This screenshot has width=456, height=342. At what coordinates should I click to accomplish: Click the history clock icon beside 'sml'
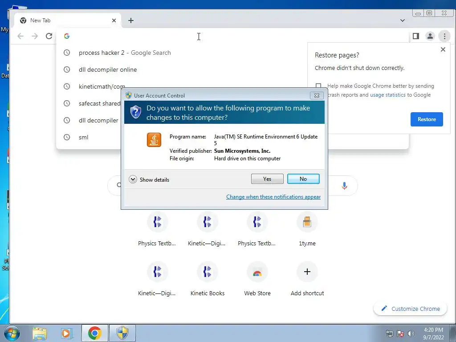(67, 137)
